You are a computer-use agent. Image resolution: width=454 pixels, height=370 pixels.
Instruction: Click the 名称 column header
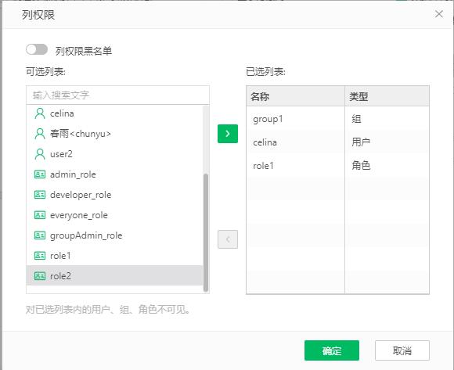[295, 96]
